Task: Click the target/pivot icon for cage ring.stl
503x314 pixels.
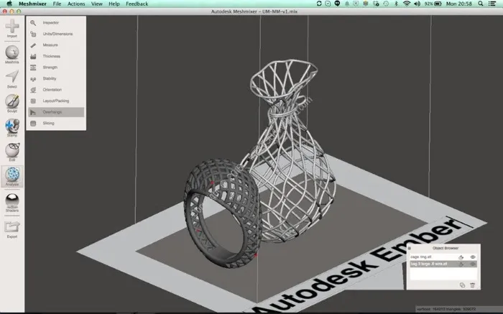Action: pos(461,257)
